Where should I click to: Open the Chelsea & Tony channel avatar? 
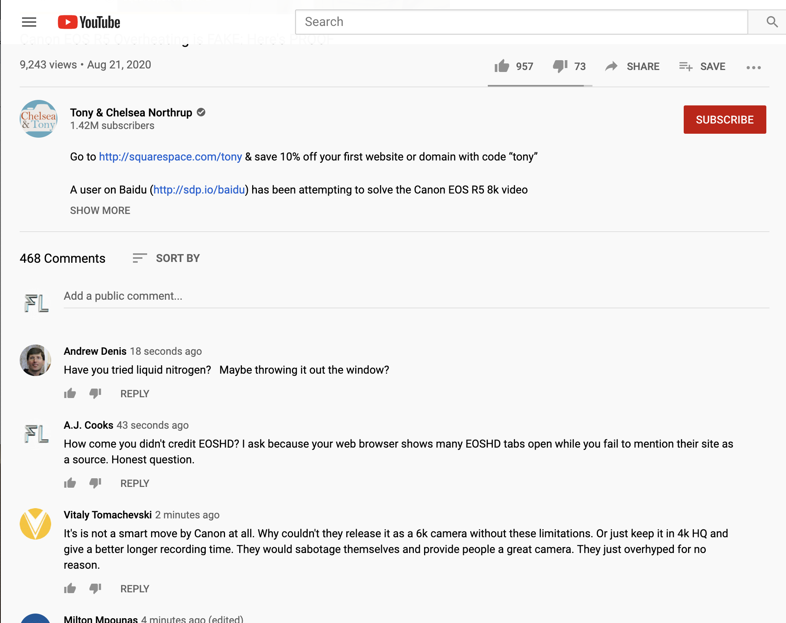tap(39, 119)
